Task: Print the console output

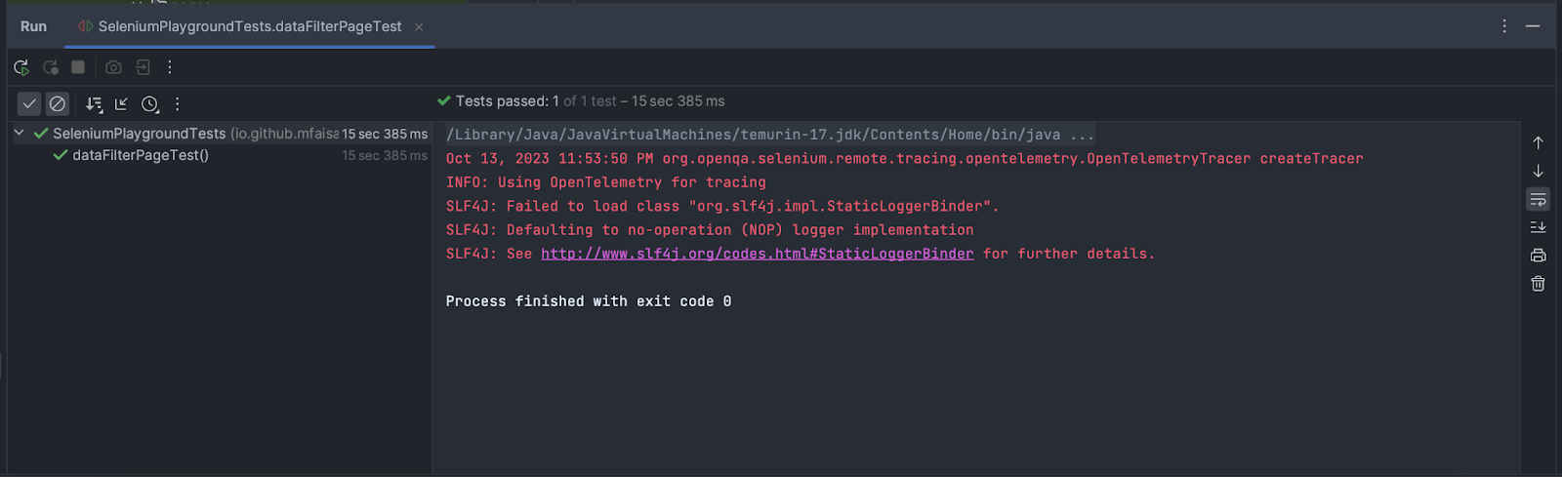Action: 1538,256
